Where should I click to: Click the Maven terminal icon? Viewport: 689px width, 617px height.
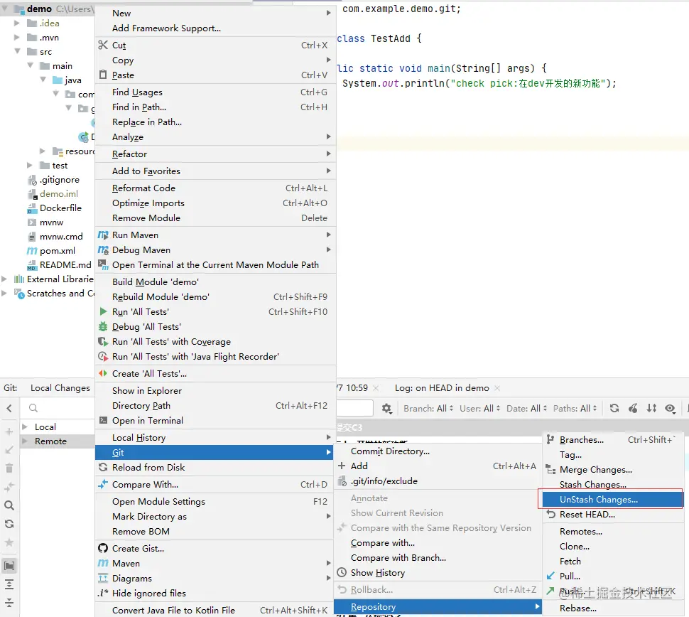pos(103,264)
